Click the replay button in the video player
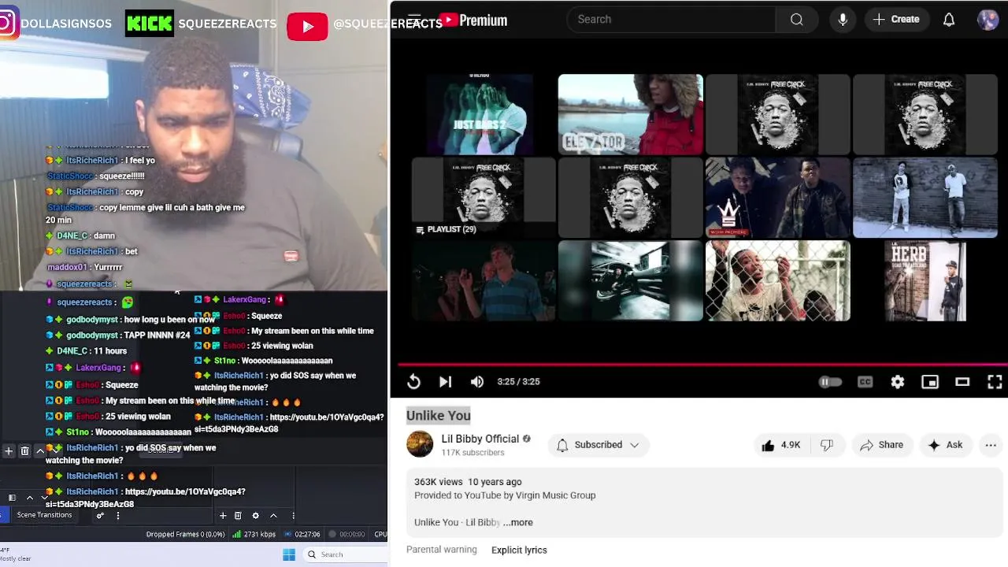 (413, 382)
